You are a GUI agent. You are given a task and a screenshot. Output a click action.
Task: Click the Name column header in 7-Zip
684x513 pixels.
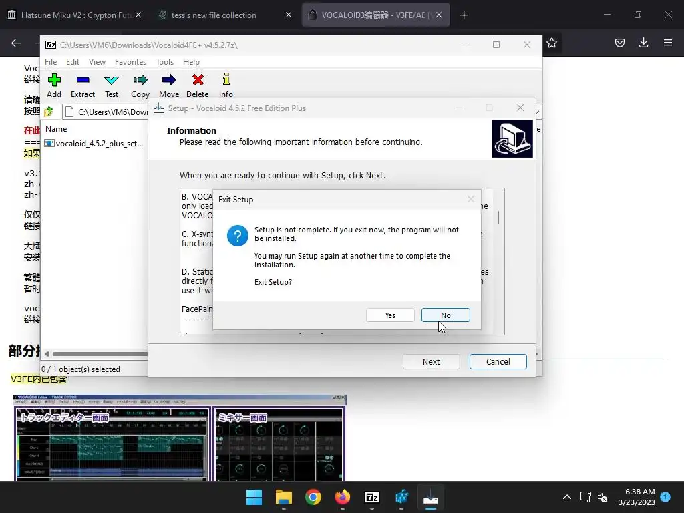tap(56, 129)
